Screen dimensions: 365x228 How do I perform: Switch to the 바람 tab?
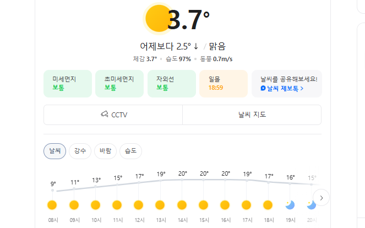click(x=106, y=151)
